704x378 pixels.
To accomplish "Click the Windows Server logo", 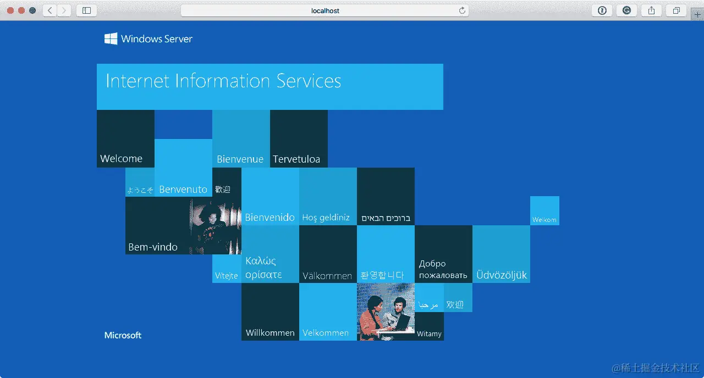I will pos(148,38).
